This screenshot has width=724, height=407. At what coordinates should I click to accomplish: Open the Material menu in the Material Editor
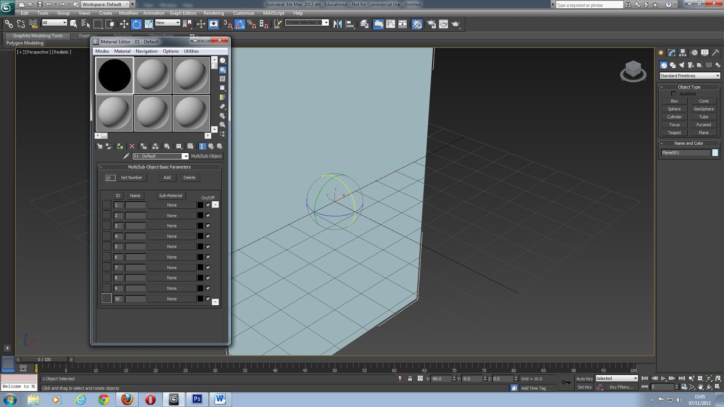122,51
